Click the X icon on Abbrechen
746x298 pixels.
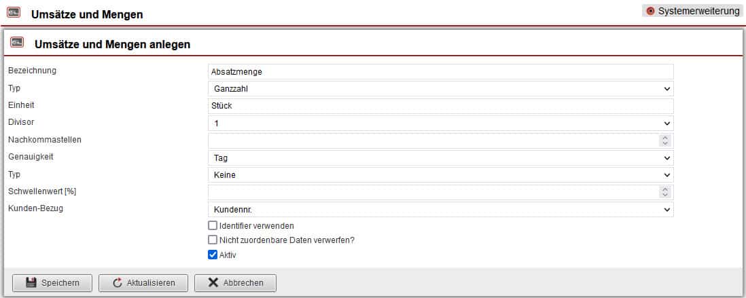click(x=213, y=283)
